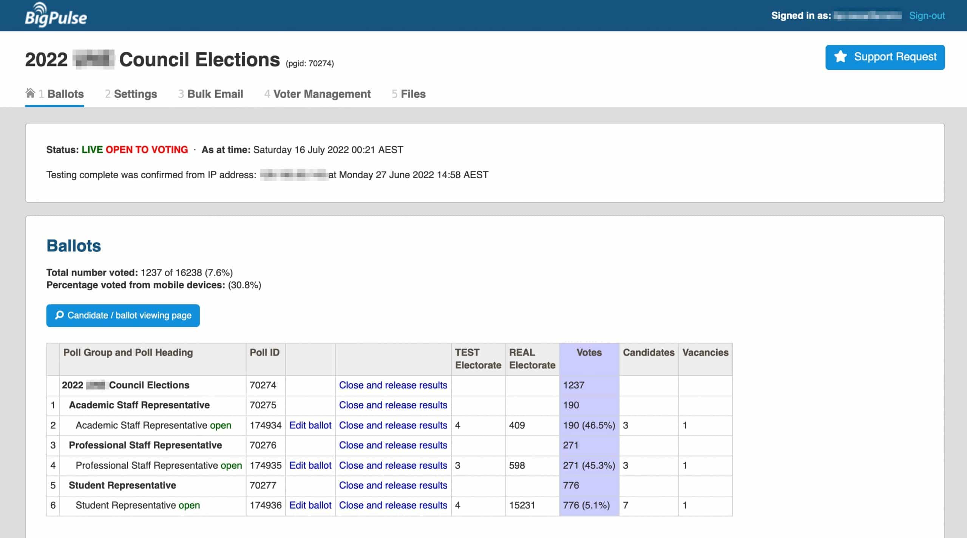Click the LIVE OPEN TO VOTING status
Image resolution: width=967 pixels, height=538 pixels.
coord(135,150)
